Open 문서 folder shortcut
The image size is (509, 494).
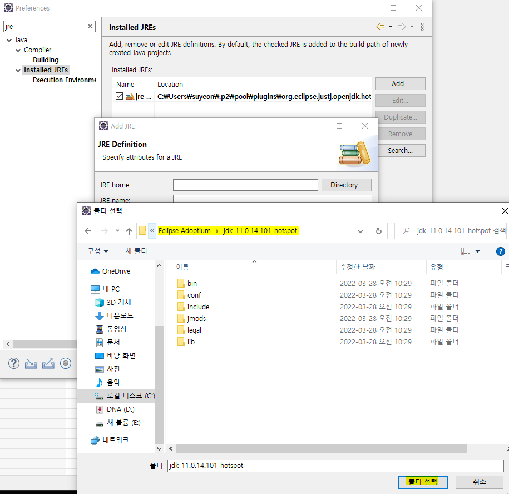[108, 343]
